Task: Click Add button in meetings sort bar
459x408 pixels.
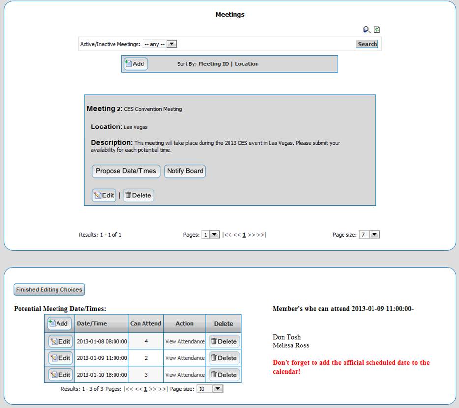Action: pos(136,64)
